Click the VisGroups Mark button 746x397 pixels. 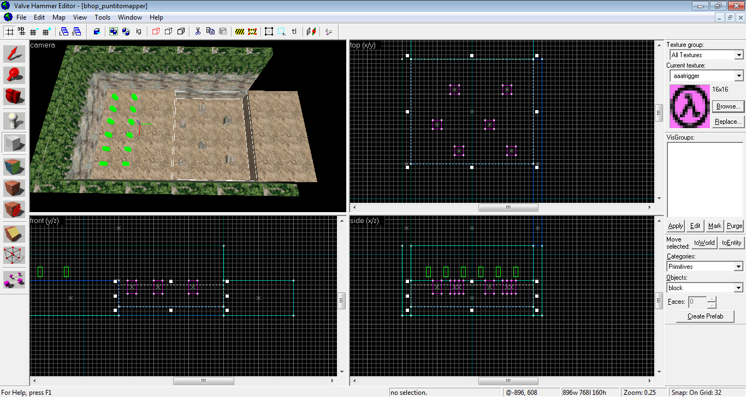715,226
